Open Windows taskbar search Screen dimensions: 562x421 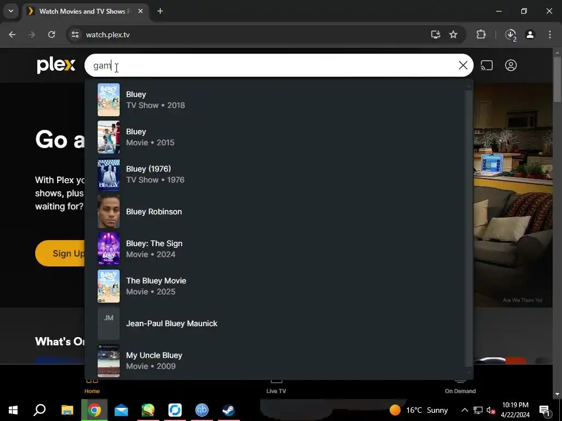point(40,410)
